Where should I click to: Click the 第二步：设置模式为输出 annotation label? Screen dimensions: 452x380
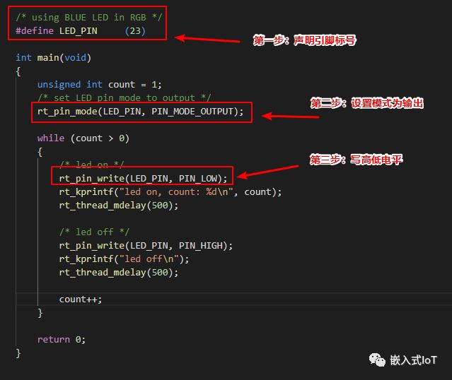click(367, 103)
